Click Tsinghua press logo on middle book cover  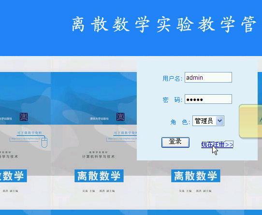click(x=120, y=117)
